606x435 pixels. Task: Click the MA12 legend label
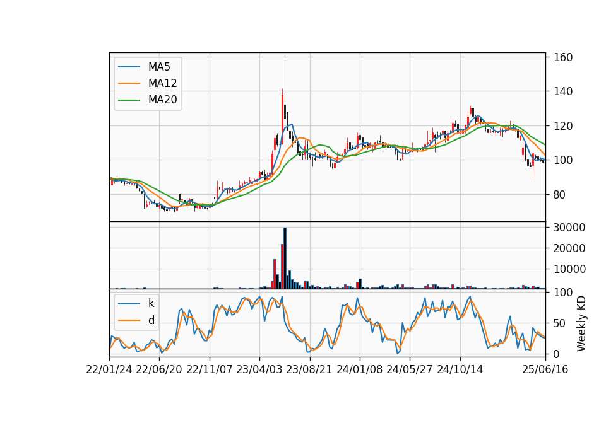pyautogui.click(x=162, y=83)
